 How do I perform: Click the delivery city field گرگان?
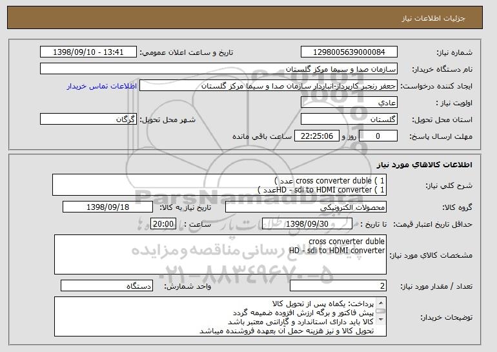(x=88, y=119)
